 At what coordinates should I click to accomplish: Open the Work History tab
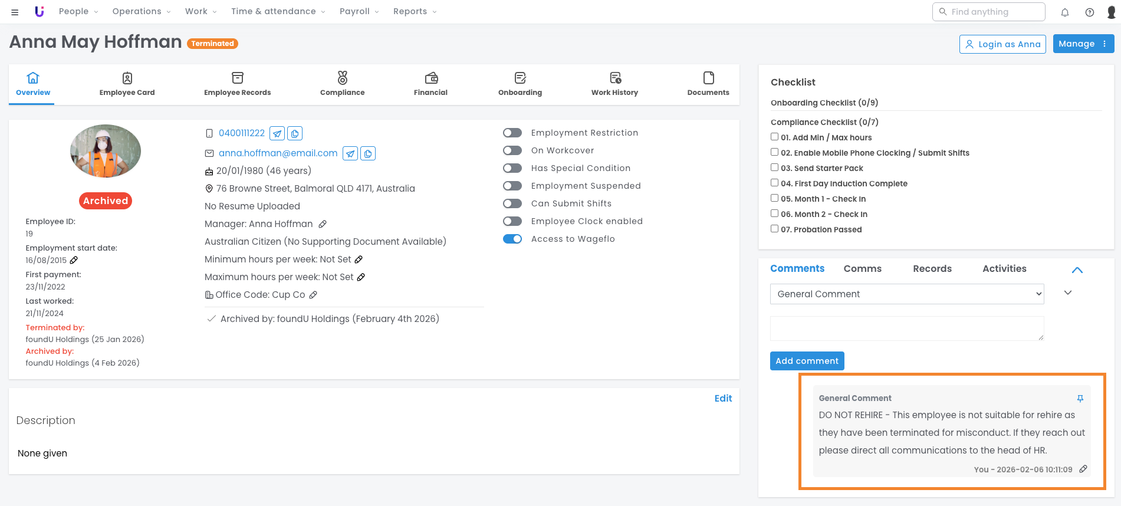click(x=614, y=84)
